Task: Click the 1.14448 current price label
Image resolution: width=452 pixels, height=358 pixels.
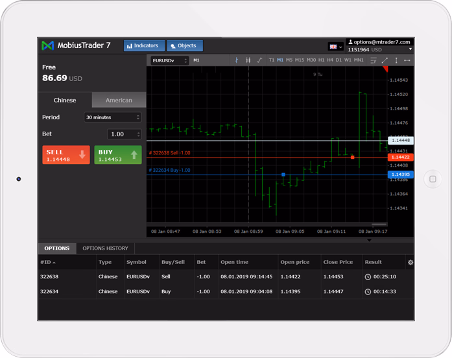Action: point(401,140)
